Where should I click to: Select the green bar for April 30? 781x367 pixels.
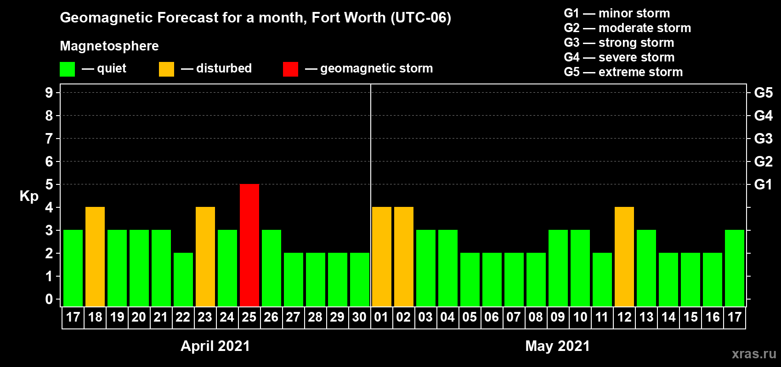360,279
